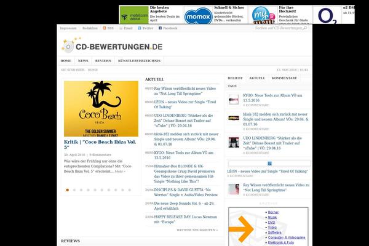The height and width of the screenshot is (246, 369).
Task: Open the Coco Beach Ibiza cover image
Action: point(101,108)
